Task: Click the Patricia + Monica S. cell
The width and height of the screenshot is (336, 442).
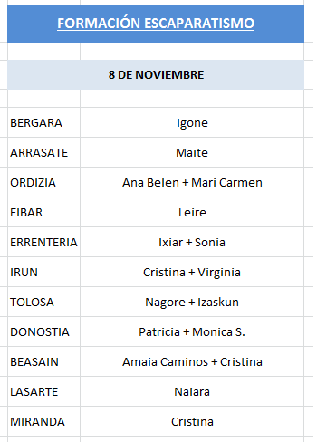Action: 192,331
